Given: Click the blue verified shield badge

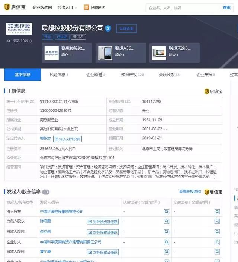Looking at the screenshot, I should click(108, 28).
